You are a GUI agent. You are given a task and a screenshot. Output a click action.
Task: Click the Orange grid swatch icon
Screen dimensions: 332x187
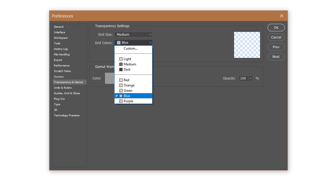[x=121, y=85]
